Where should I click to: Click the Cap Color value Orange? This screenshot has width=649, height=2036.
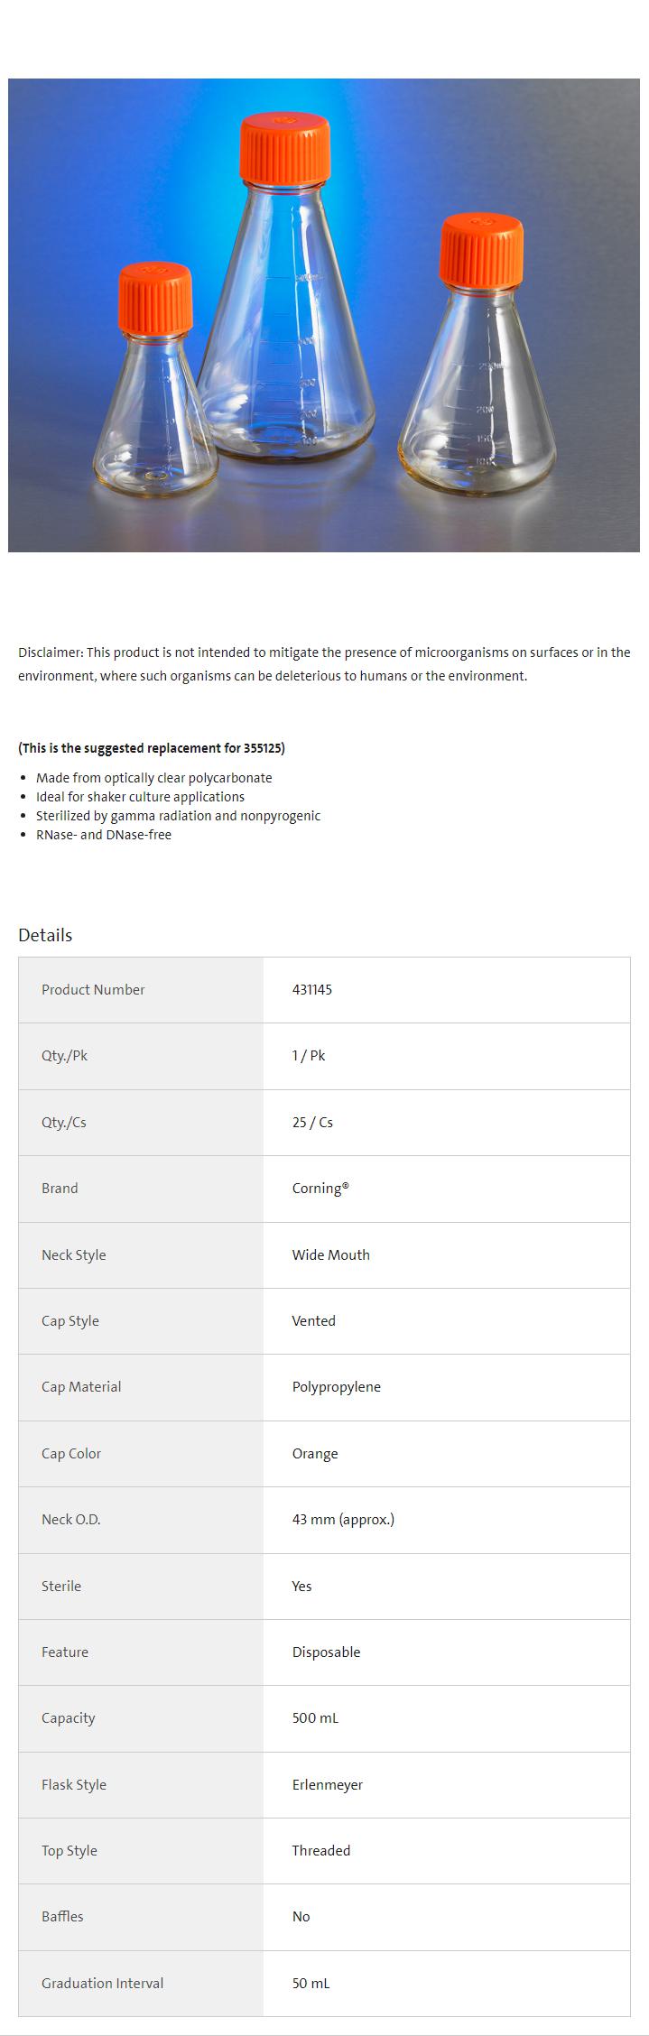coord(315,1454)
